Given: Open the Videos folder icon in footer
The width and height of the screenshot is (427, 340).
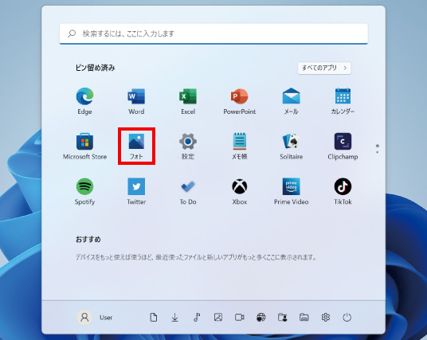Looking at the screenshot, I should coord(240,317).
